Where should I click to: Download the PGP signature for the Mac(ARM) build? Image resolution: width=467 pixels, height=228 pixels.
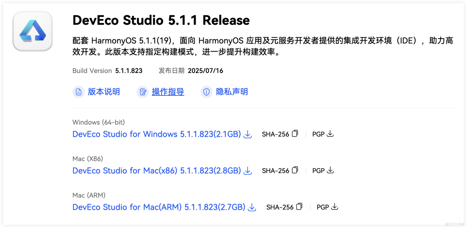tap(334, 207)
